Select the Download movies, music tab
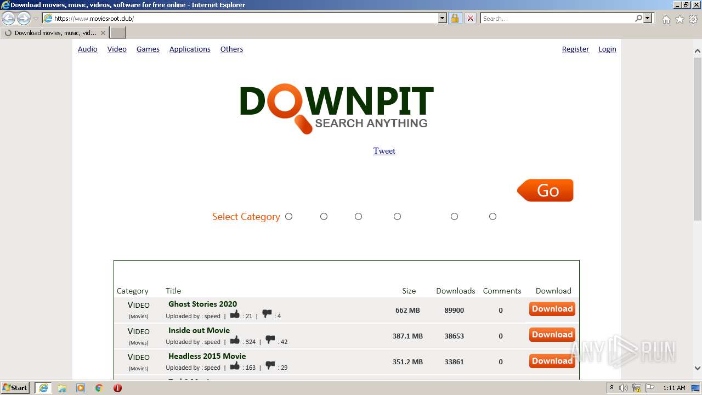This screenshot has width=702, height=395. (x=55, y=33)
